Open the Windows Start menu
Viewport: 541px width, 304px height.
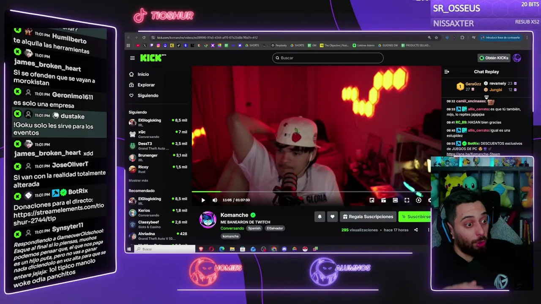[129, 249]
